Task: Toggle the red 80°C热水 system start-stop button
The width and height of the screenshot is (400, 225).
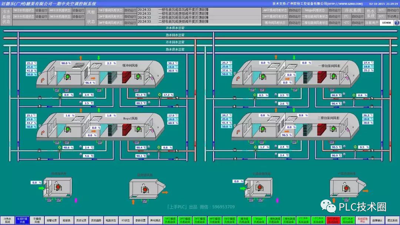Action: tap(333, 220)
